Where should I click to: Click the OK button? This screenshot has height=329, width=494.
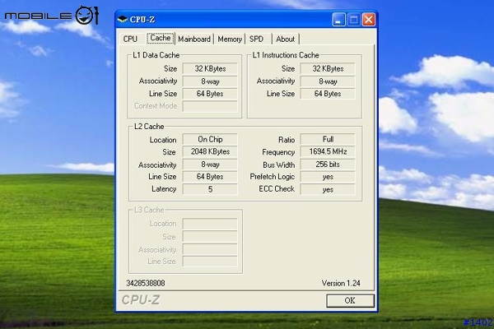click(x=350, y=301)
